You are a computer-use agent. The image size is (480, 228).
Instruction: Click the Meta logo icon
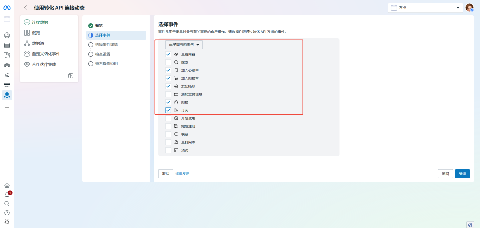coord(7,8)
